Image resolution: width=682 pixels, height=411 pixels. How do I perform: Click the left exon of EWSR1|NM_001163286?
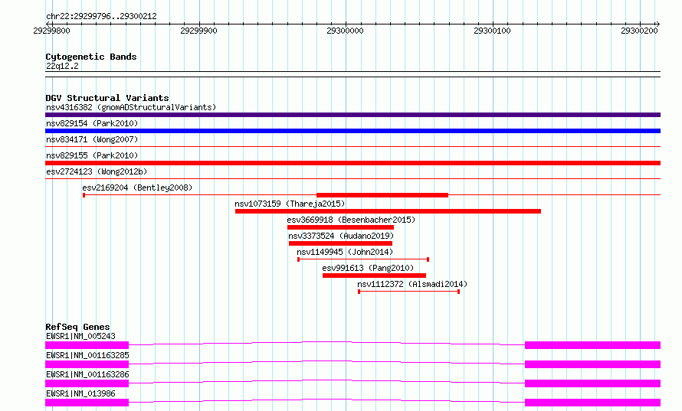point(87,383)
